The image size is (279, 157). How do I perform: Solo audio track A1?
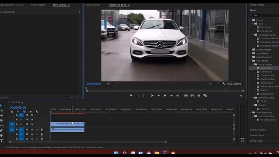37,130
